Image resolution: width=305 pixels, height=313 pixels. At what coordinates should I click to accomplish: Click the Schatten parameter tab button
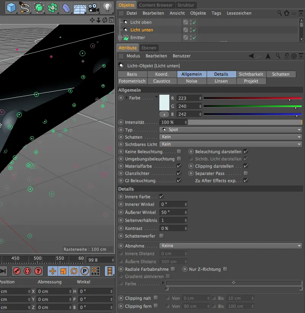click(x=281, y=74)
